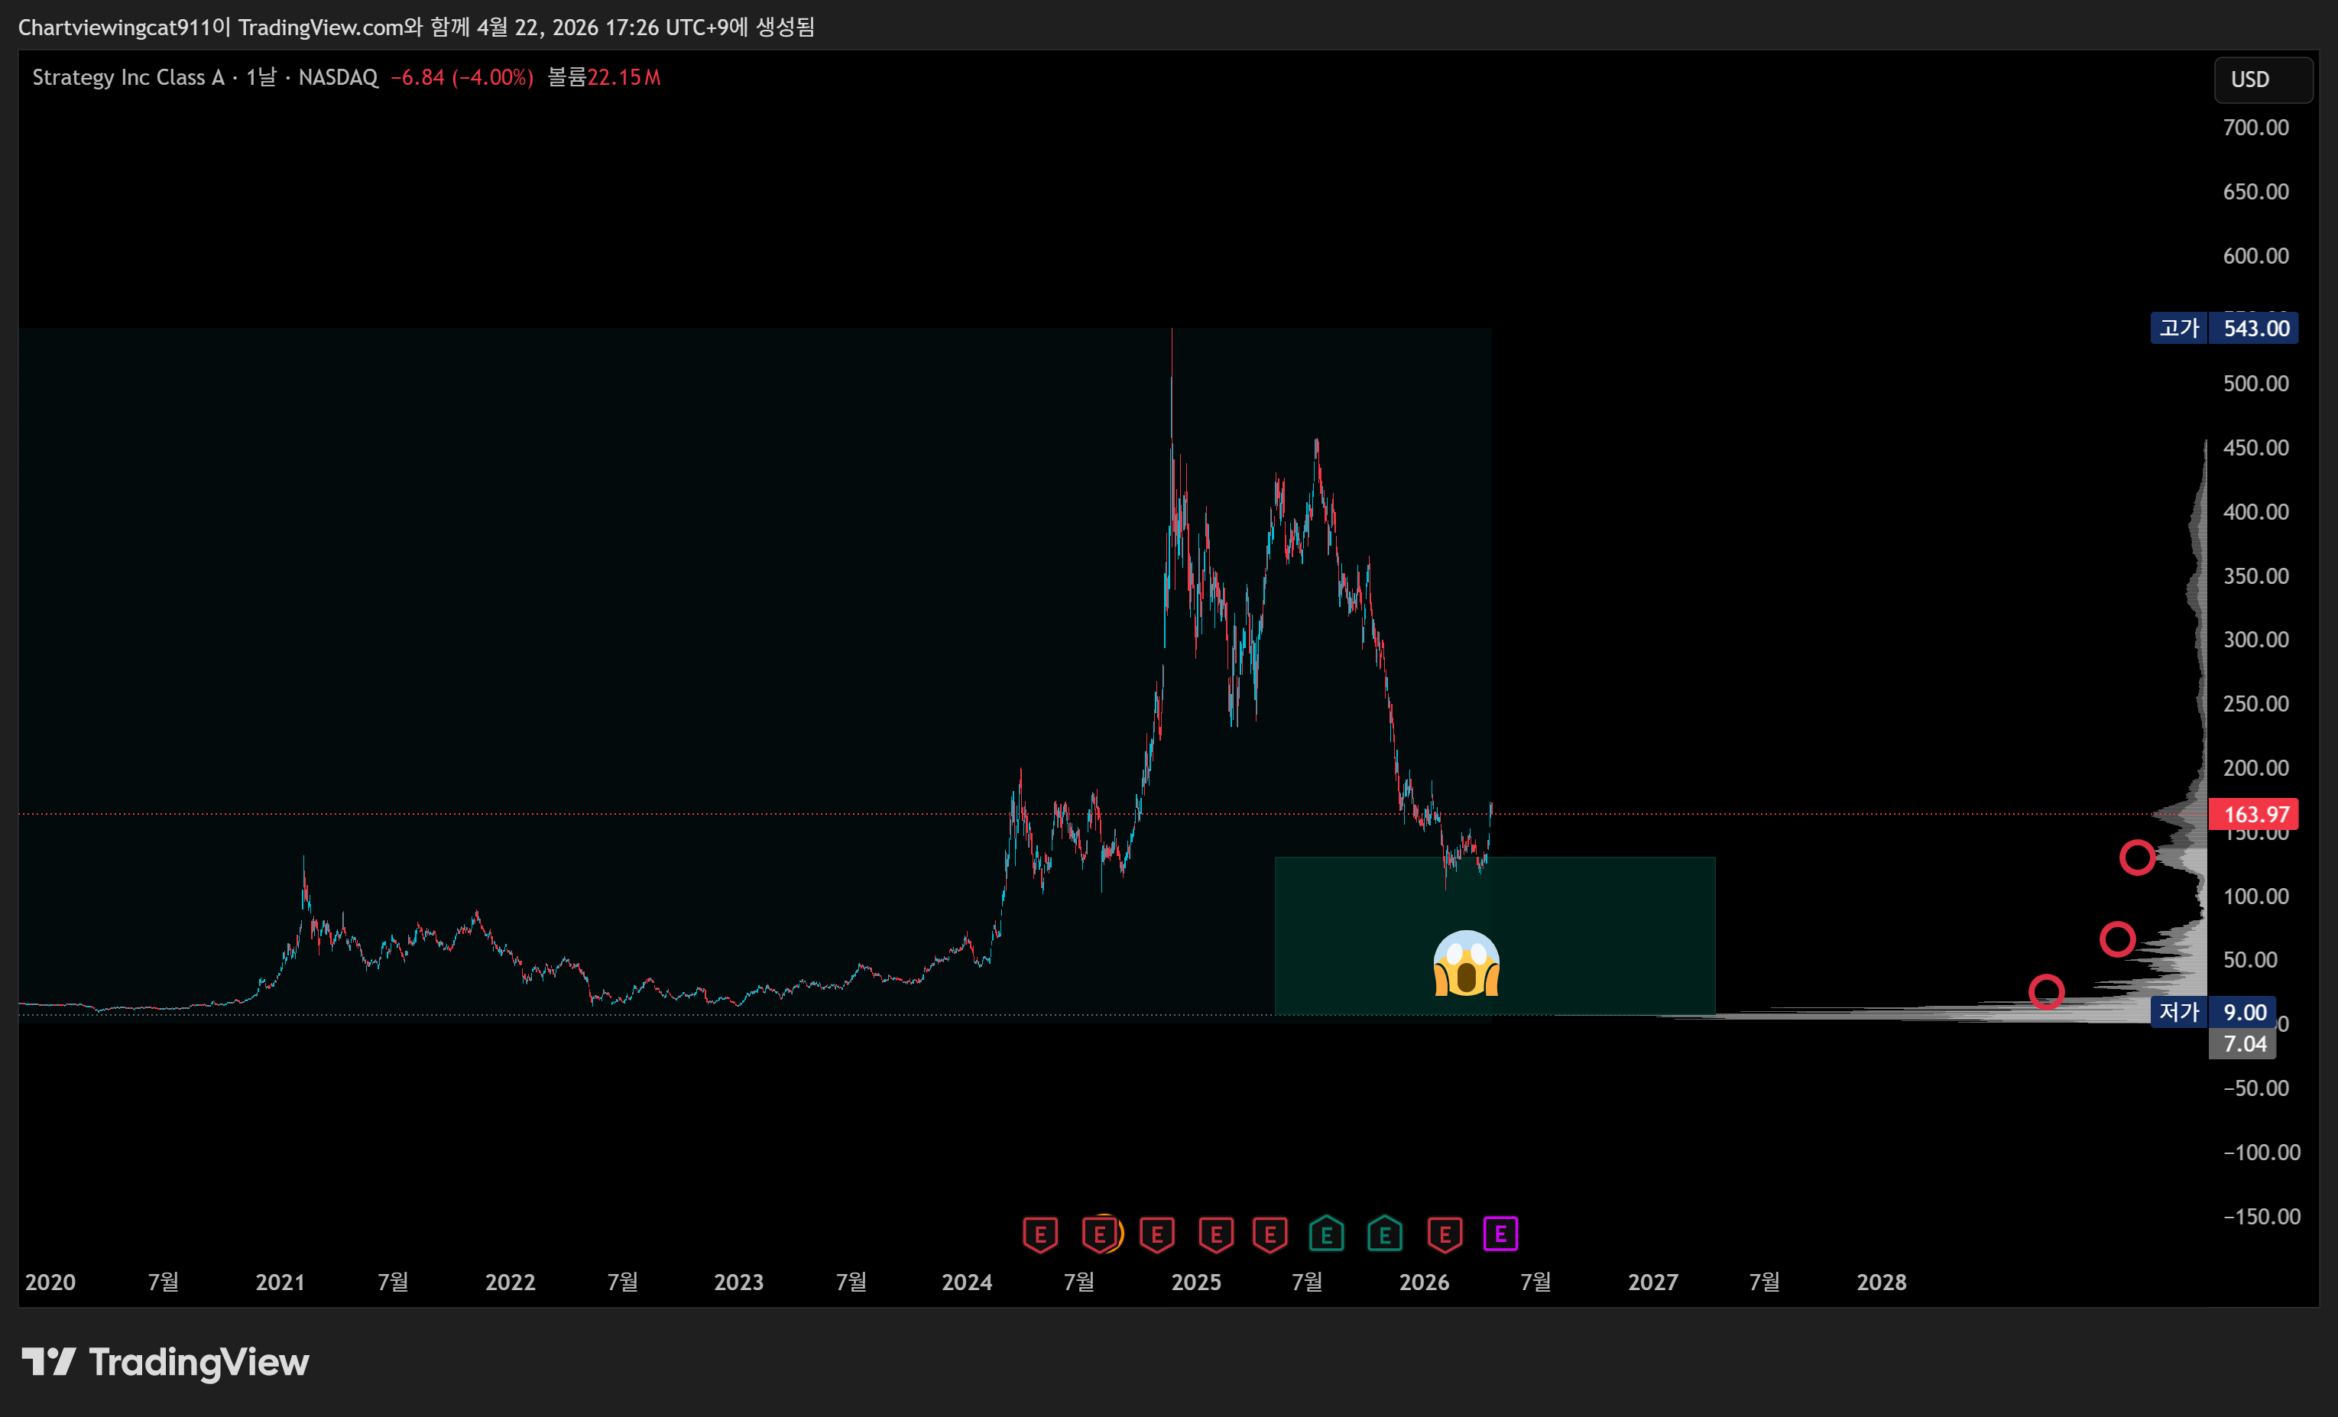This screenshot has width=2338, height=1417.
Task: Click the purple upcoming earnings E marker
Action: coord(1500,1234)
